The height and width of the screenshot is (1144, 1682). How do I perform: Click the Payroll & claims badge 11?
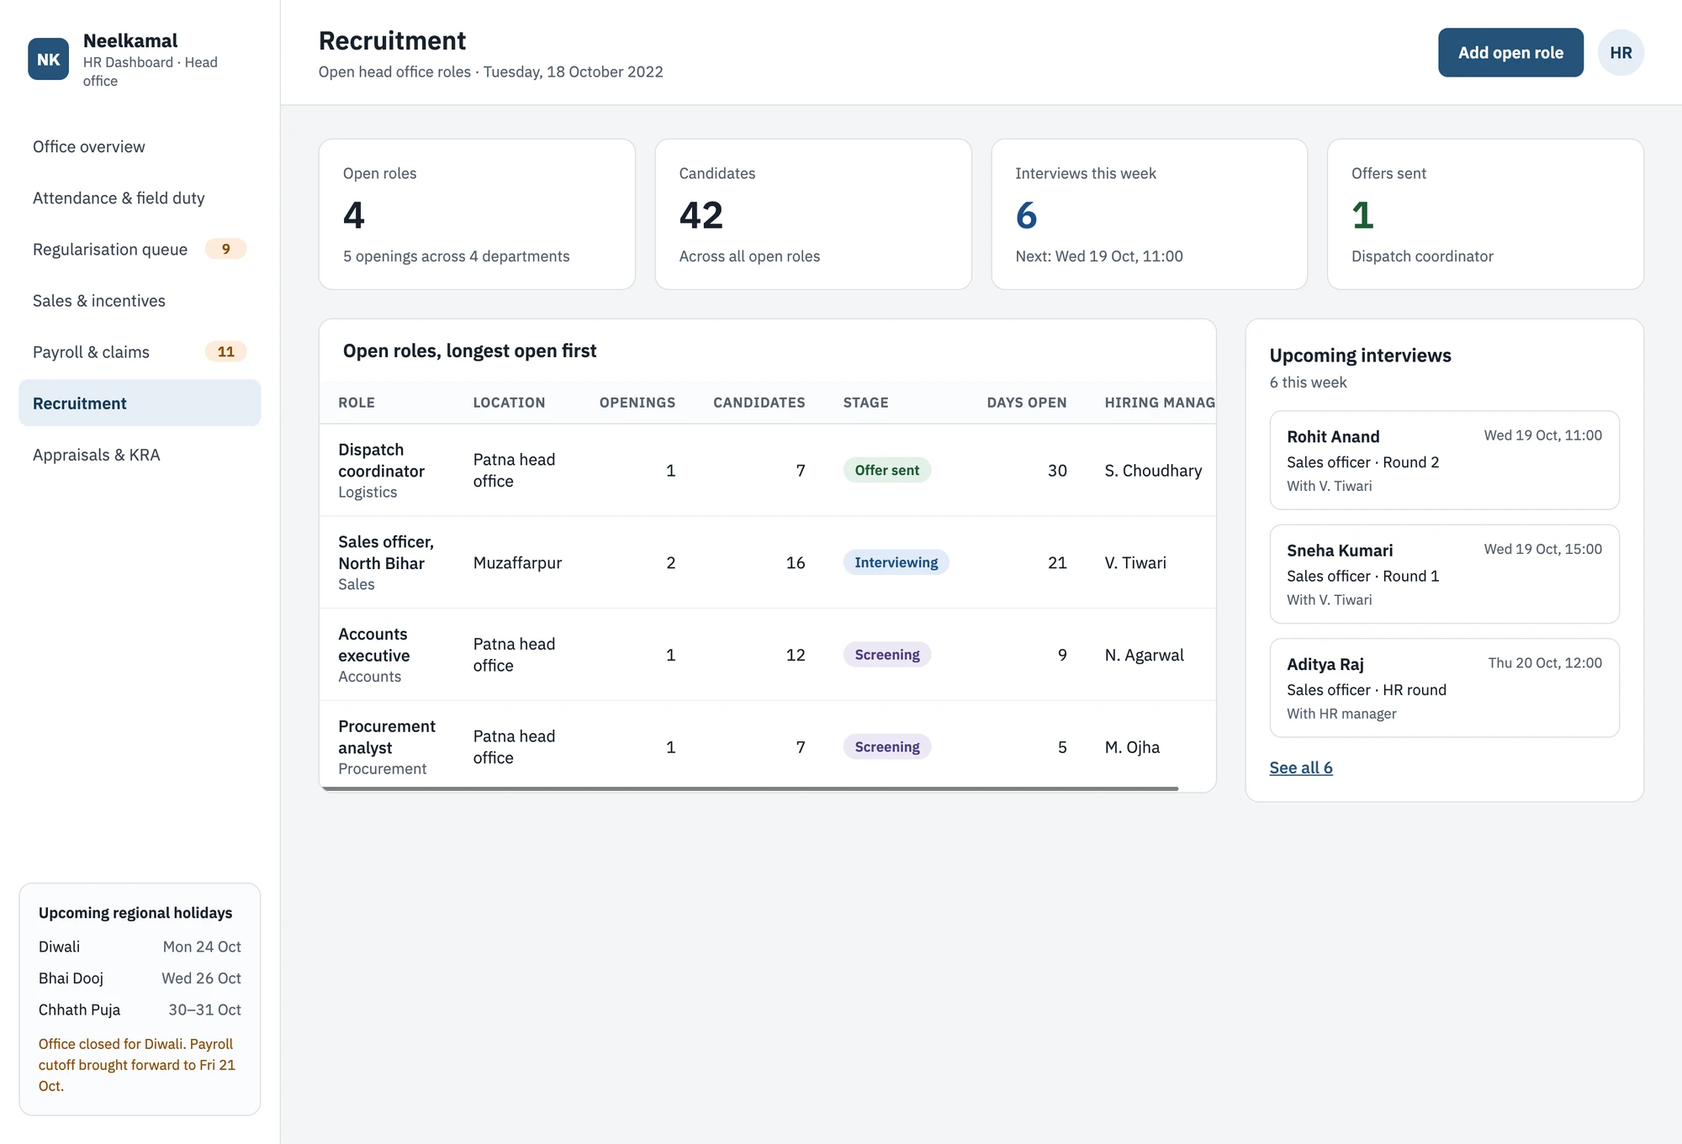pos(225,351)
